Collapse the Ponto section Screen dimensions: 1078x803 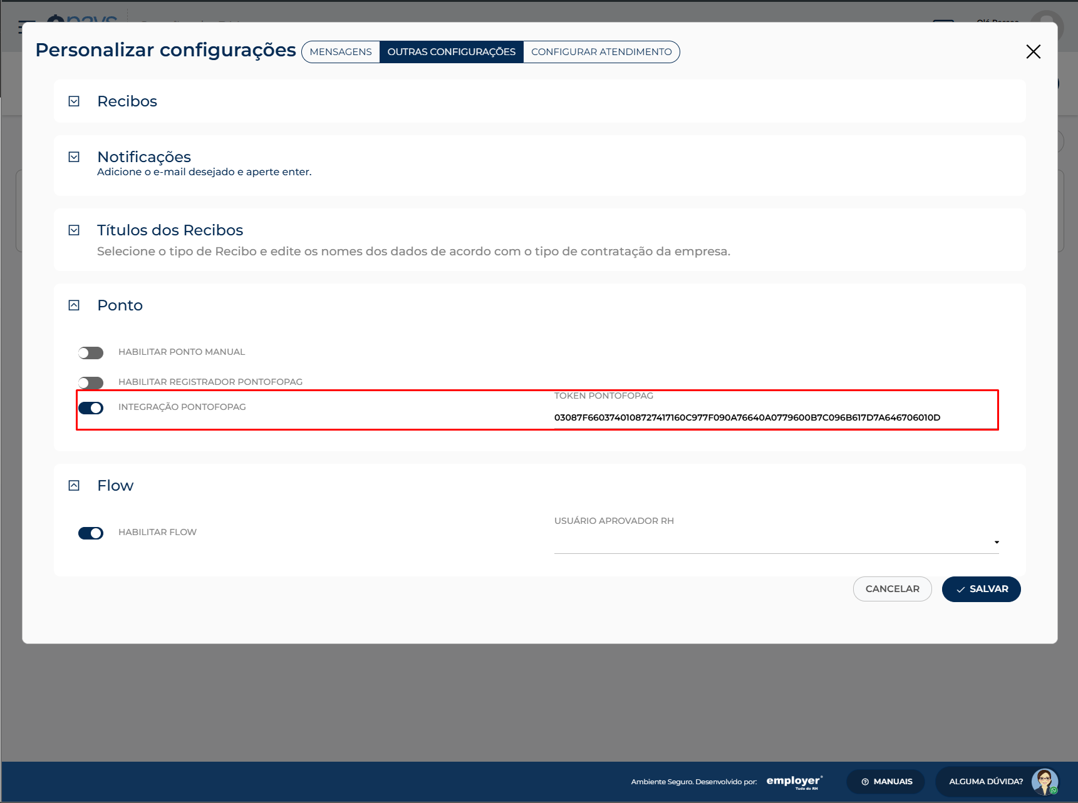coord(74,305)
